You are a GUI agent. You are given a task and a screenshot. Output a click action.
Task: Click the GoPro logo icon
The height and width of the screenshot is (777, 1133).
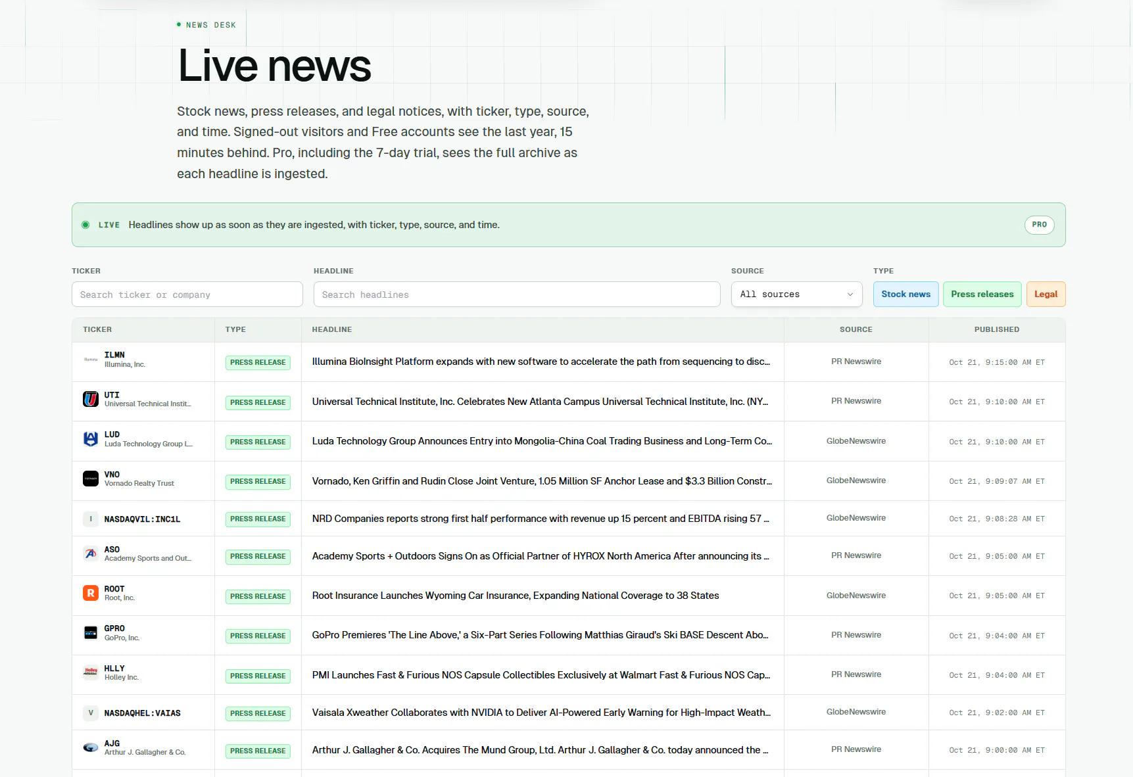point(91,632)
